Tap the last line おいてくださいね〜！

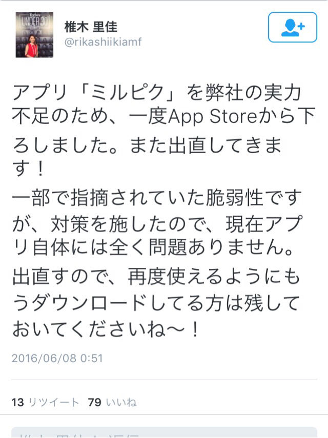[106, 329]
